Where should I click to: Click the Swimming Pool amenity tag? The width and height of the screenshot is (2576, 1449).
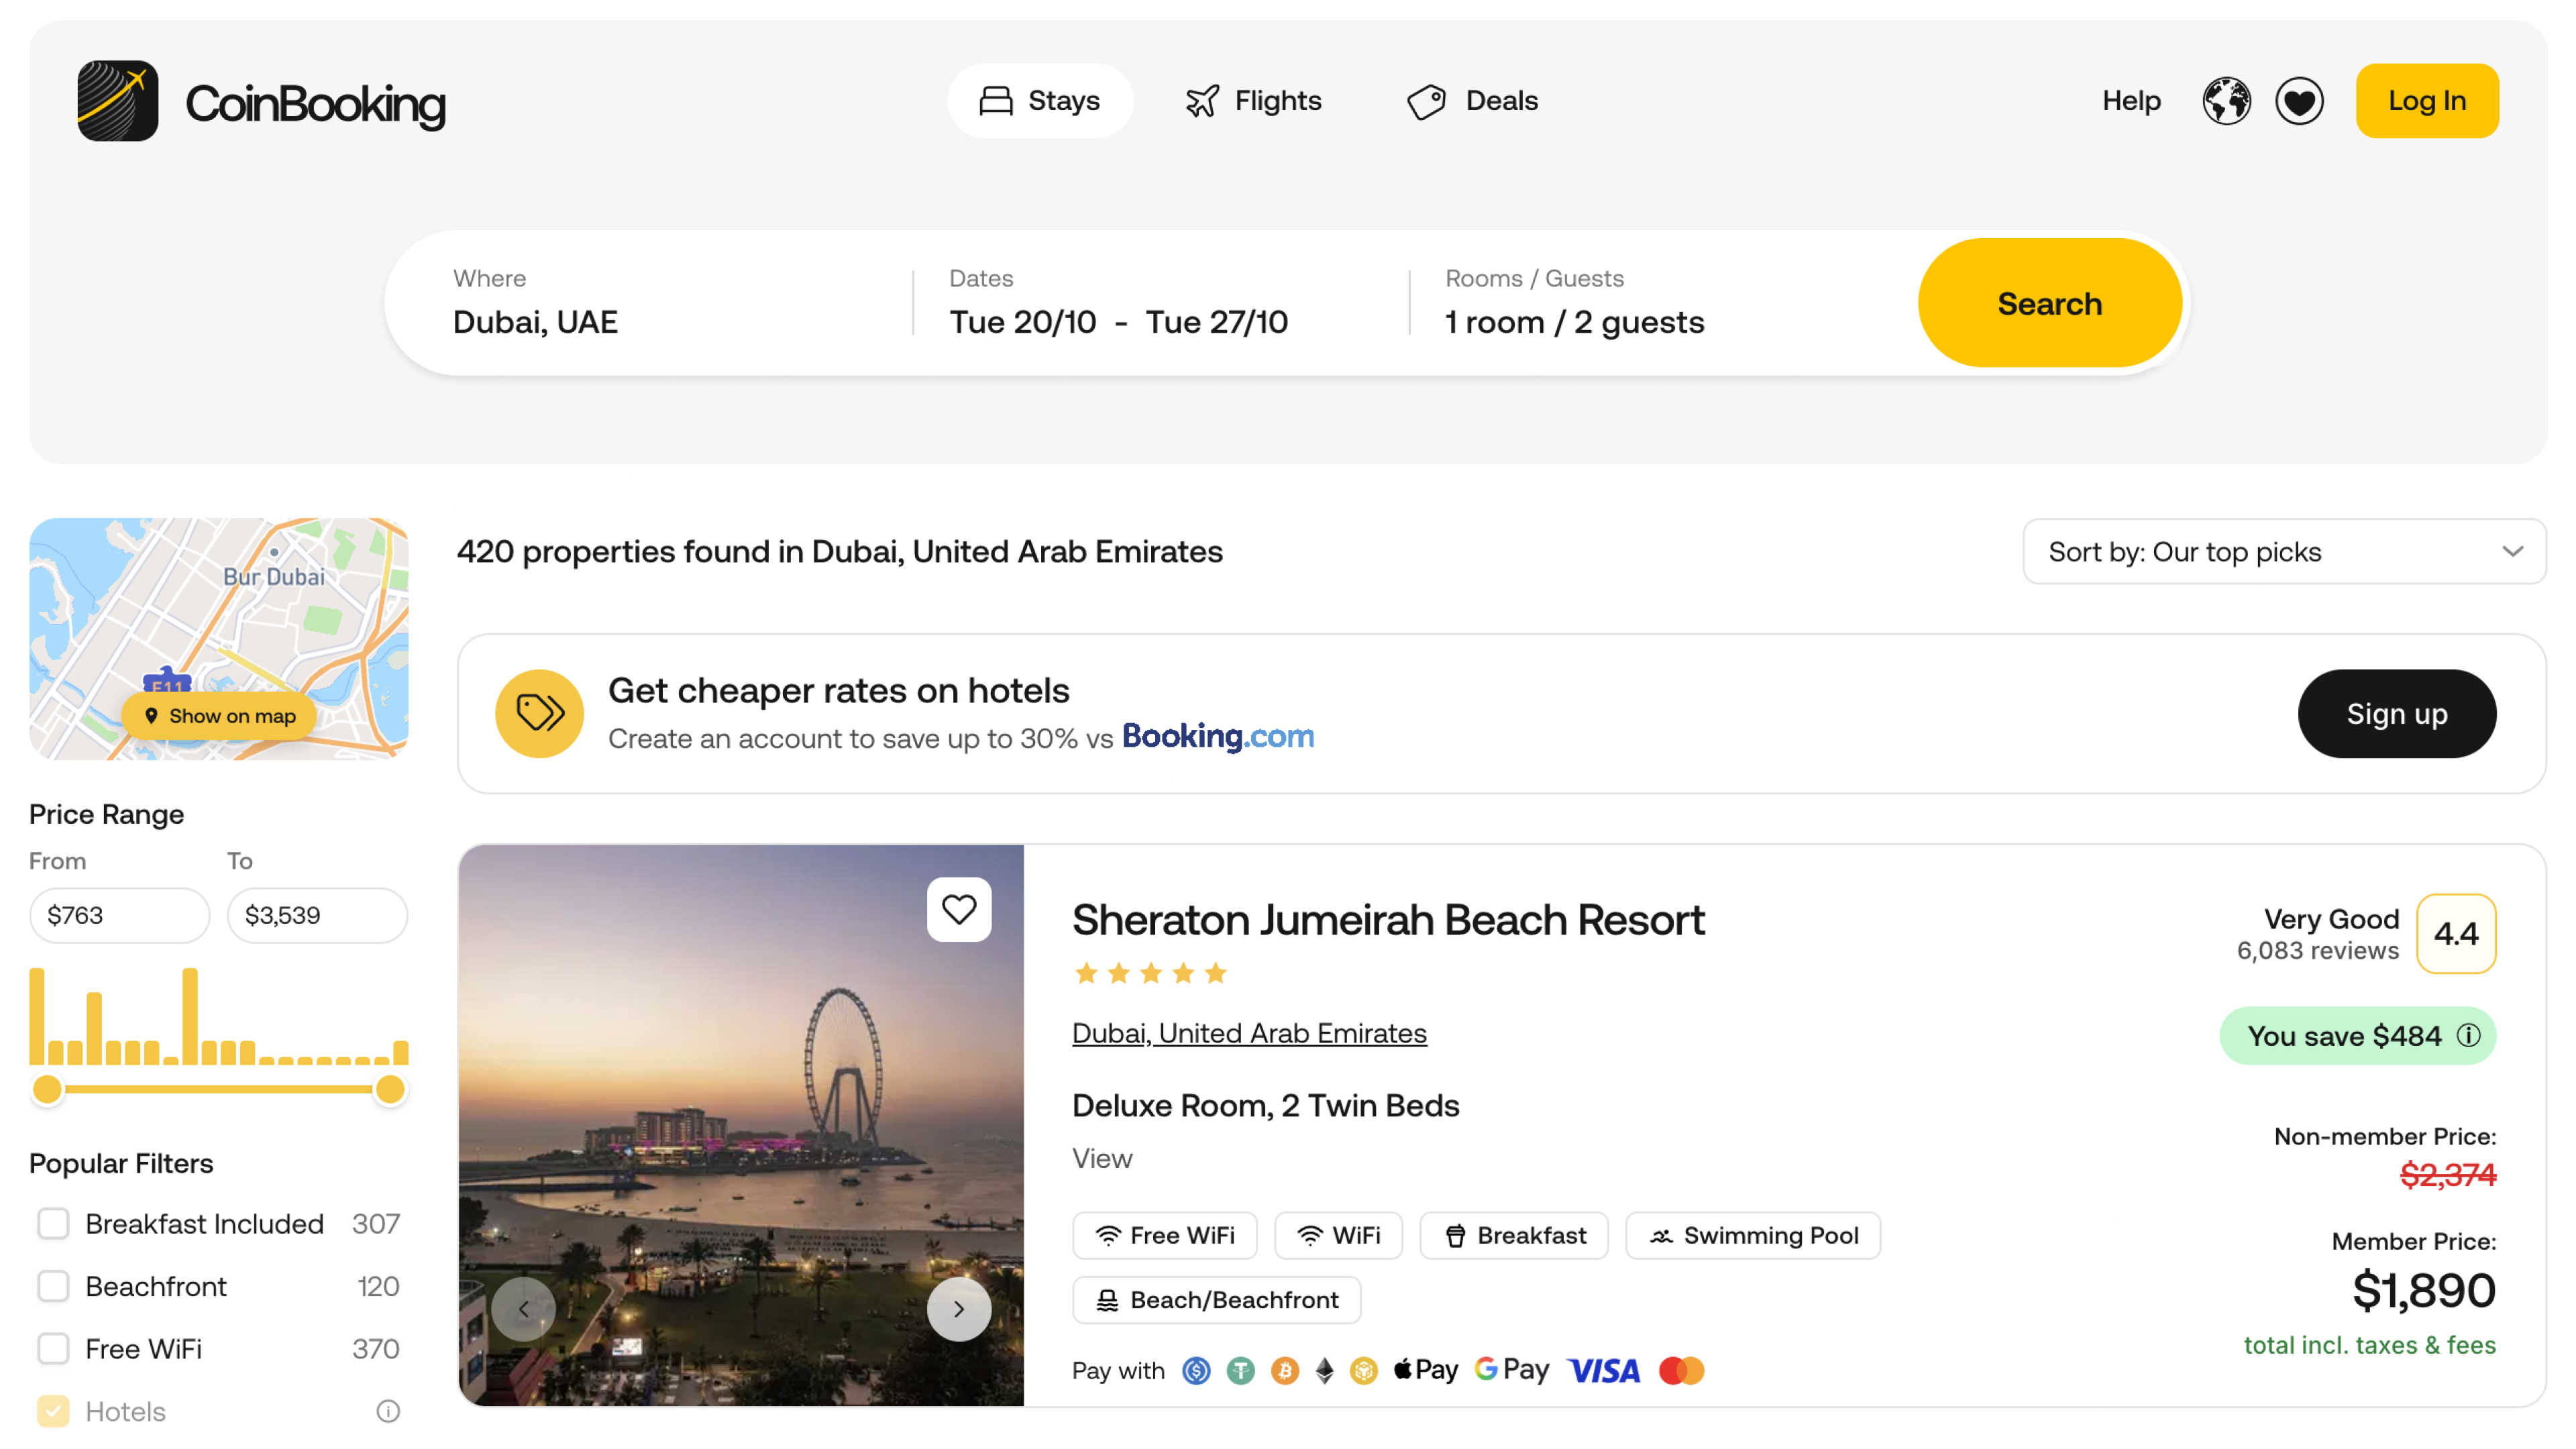(x=1753, y=1235)
